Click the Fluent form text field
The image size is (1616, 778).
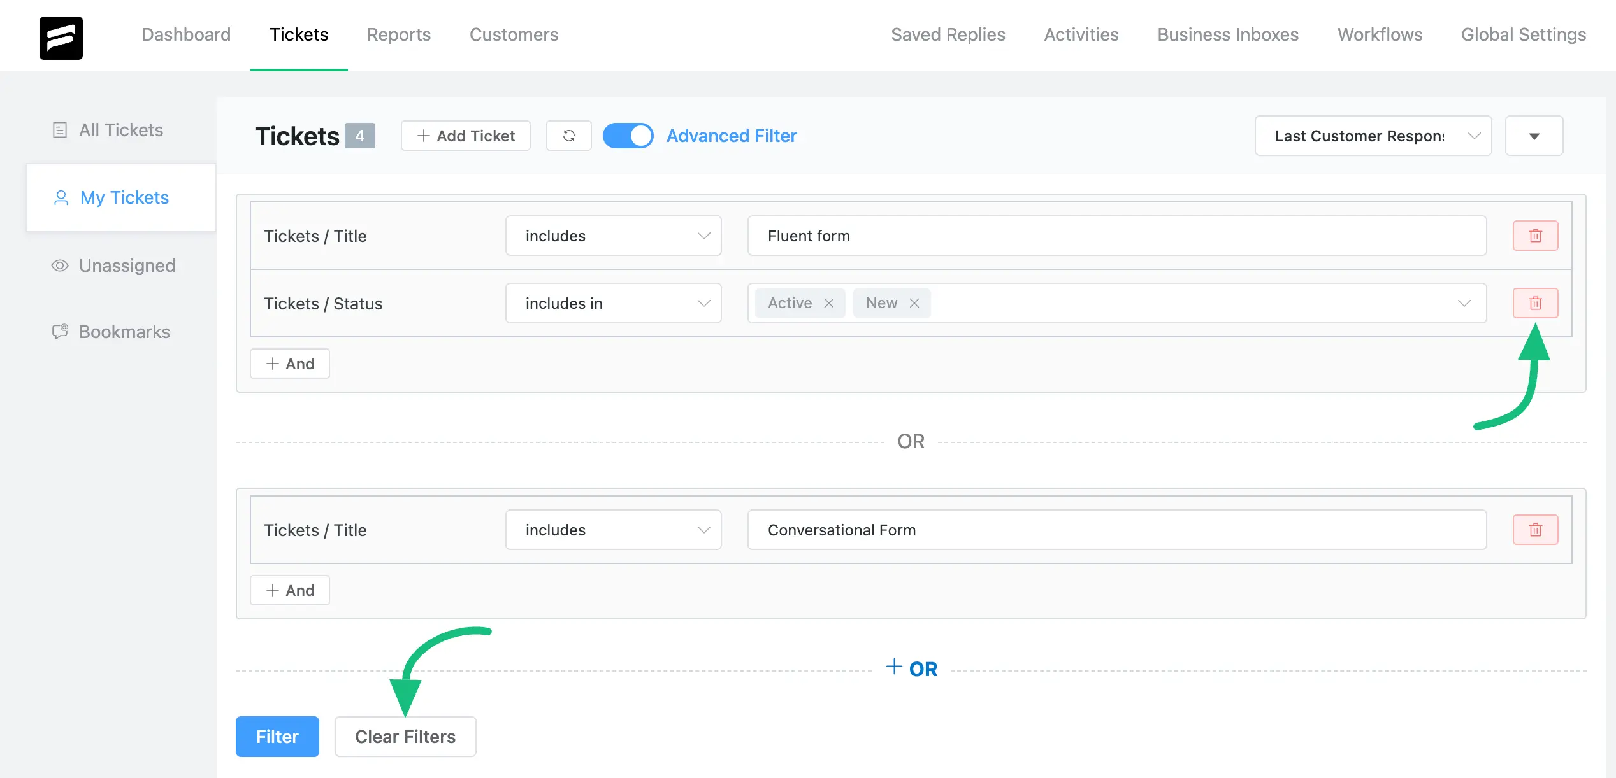[x=1117, y=236]
